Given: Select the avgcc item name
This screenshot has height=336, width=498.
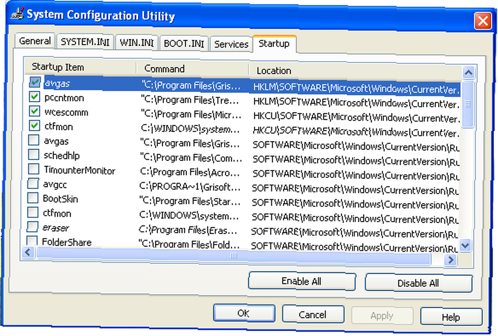Looking at the screenshot, I should pyautogui.click(x=55, y=184).
